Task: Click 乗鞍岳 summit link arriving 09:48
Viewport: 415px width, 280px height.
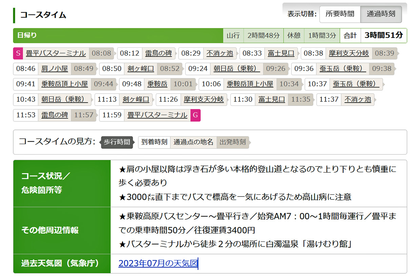Action: [158, 84]
